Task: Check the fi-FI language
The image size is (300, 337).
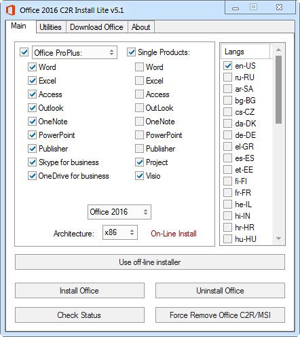Action: (227, 181)
